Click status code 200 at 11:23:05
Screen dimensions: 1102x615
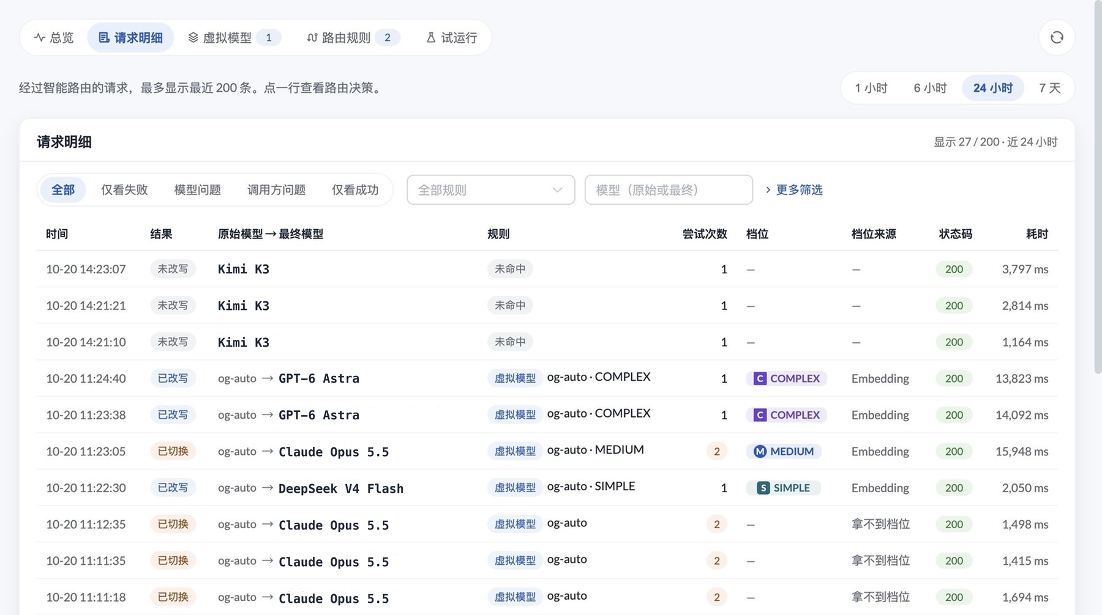pos(954,451)
